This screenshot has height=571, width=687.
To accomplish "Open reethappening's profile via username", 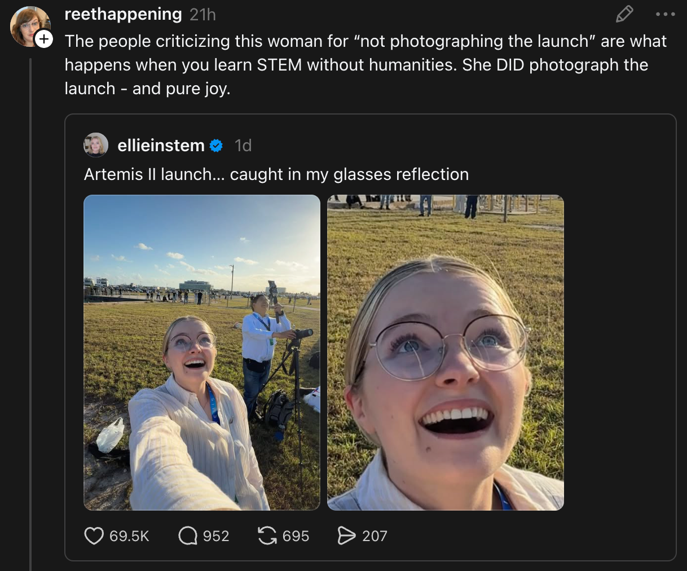I will 123,14.
